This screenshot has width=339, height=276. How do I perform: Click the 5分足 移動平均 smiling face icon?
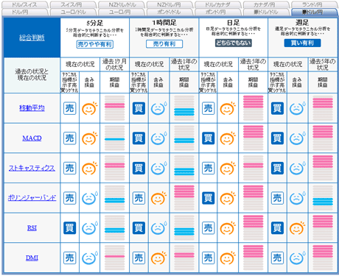(x=89, y=108)
